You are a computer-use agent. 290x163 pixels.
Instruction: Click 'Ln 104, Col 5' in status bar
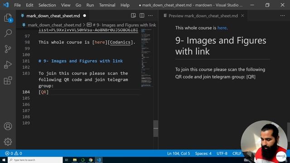pyautogui.click(x=179, y=153)
